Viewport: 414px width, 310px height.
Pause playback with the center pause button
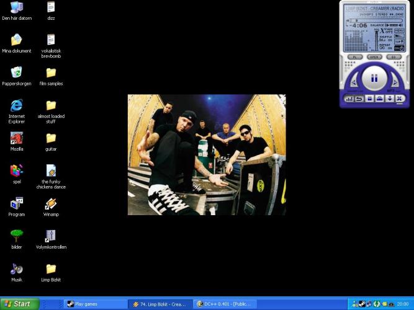374,79
